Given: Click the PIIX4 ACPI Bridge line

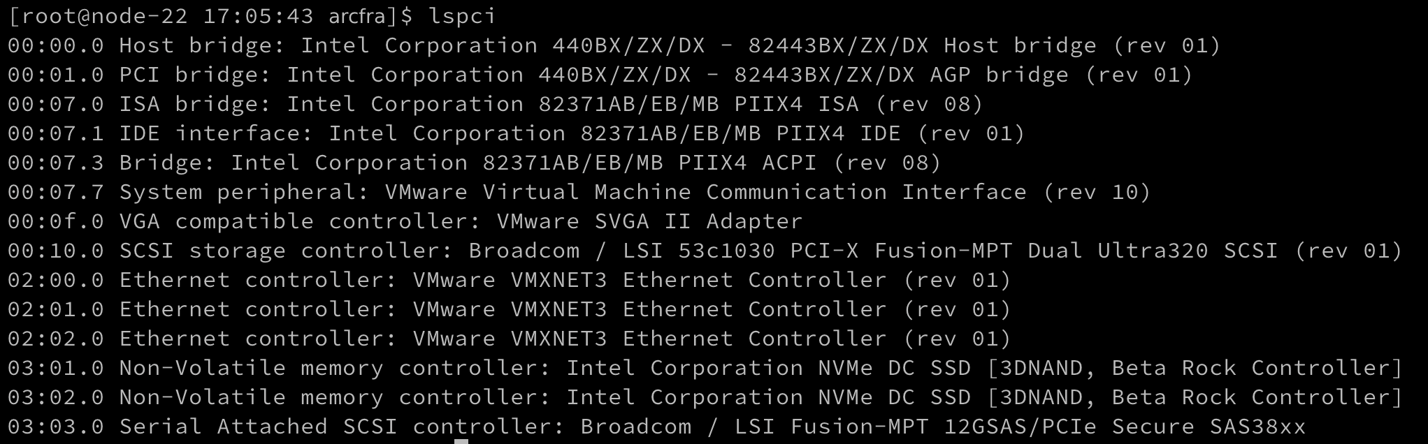Looking at the screenshot, I should coord(474,163).
